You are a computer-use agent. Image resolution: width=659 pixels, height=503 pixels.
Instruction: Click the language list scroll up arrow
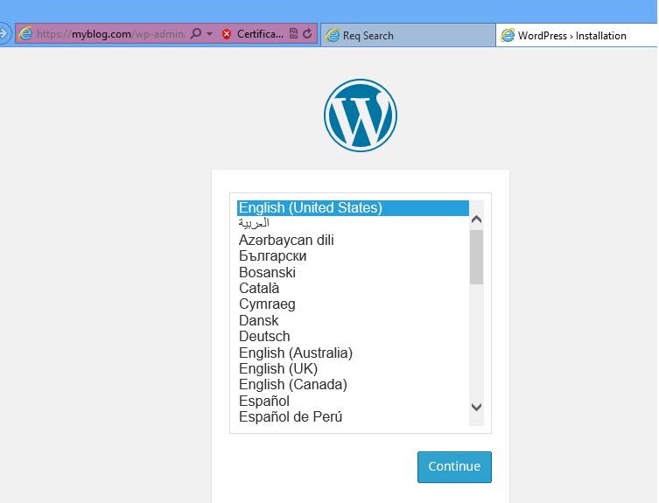[476, 219]
